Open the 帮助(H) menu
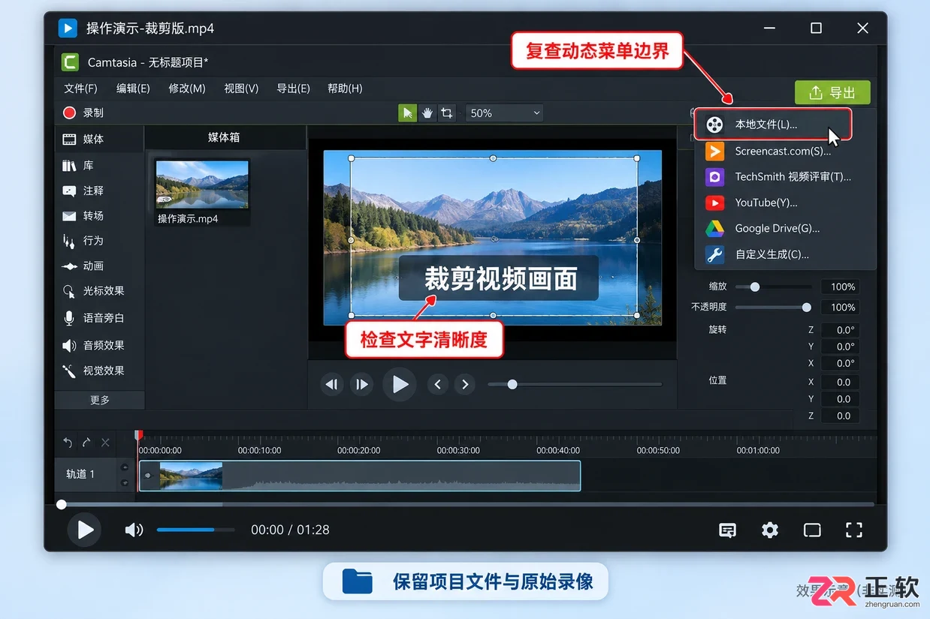The image size is (930, 619). (x=345, y=89)
